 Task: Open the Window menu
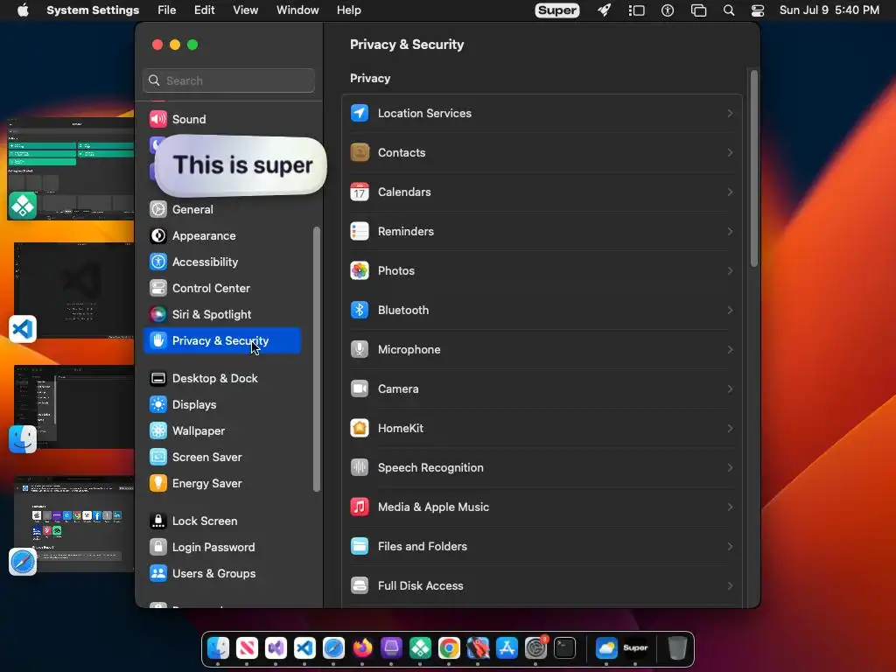tap(297, 10)
